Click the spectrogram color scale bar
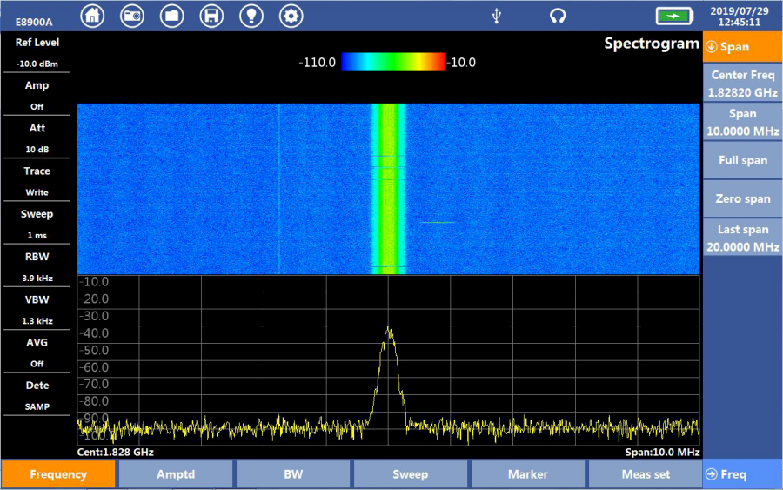The height and width of the screenshot is (490, 783). 393,62
